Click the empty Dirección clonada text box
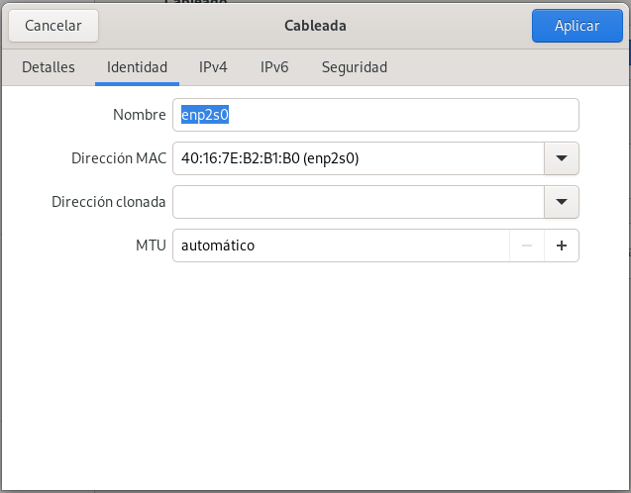The width and height of the screenshot is (631, 493). (357, 202)
